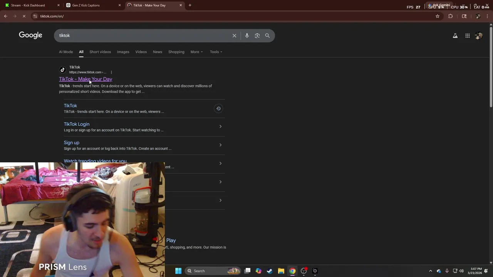
Task: Open new browser tab
Action: point(190,5)
